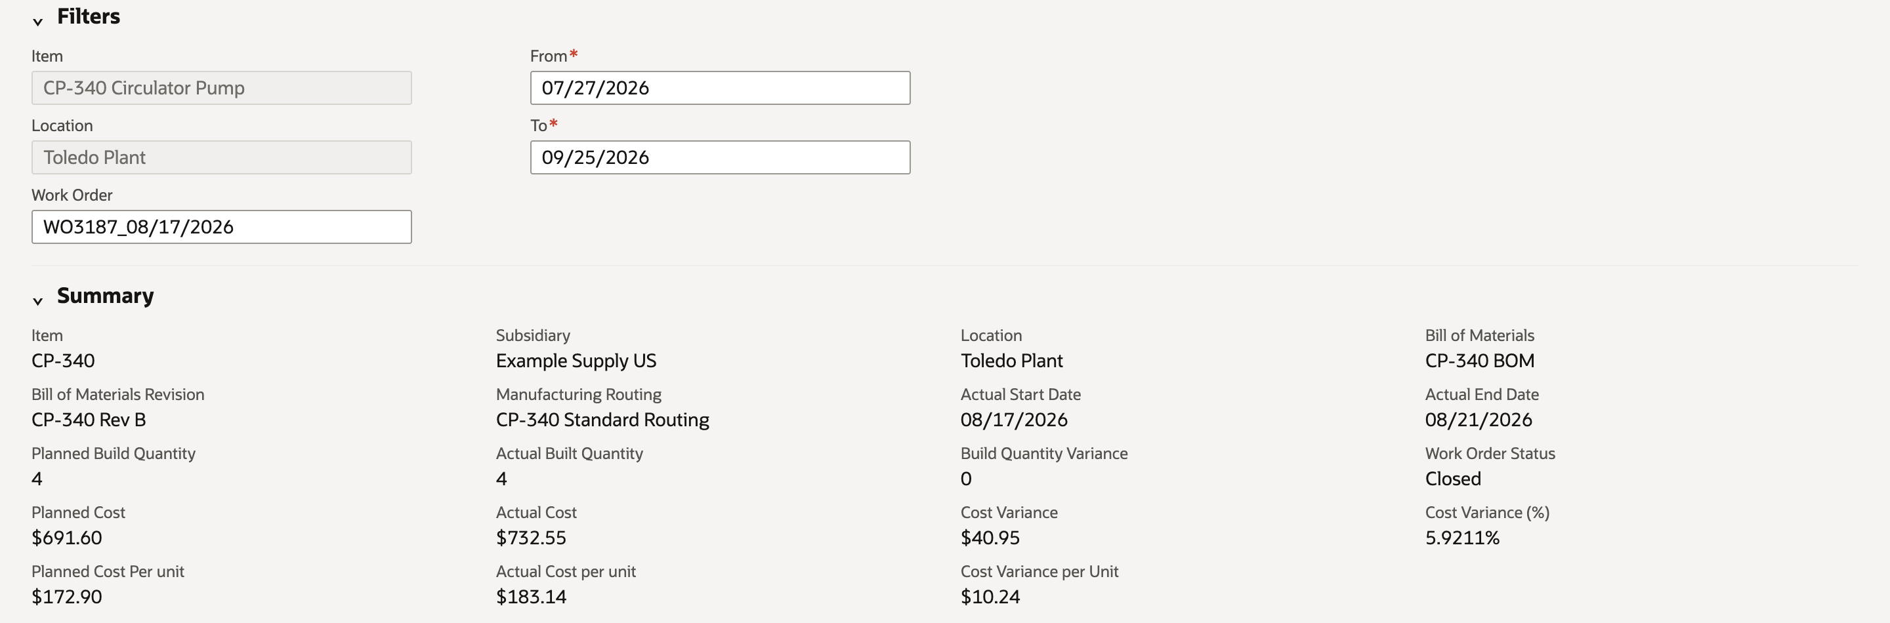Viewport: 1890px width, 623px height.
Task: Select Actual End Date 08/21/2026
Action: [1479, 420]
